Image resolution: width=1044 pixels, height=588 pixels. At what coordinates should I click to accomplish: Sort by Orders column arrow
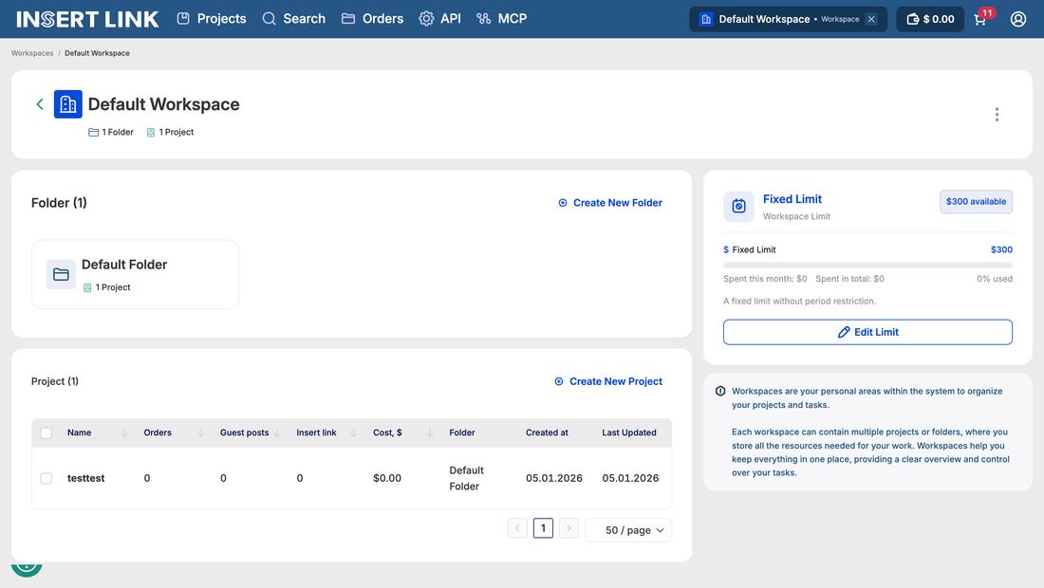[200, 433]
